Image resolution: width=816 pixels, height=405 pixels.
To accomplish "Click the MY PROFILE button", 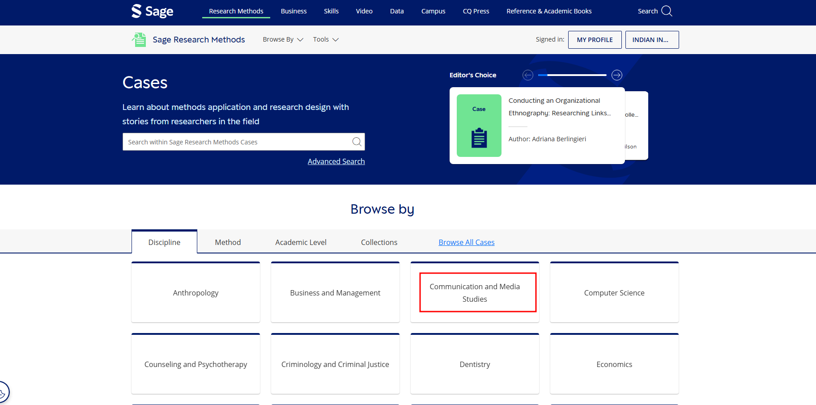I will [595, 40].
